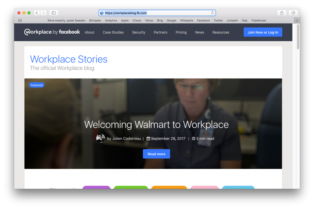Add a new tab with the plus icon
314x209 pixels.
click(x=297, y=20)
